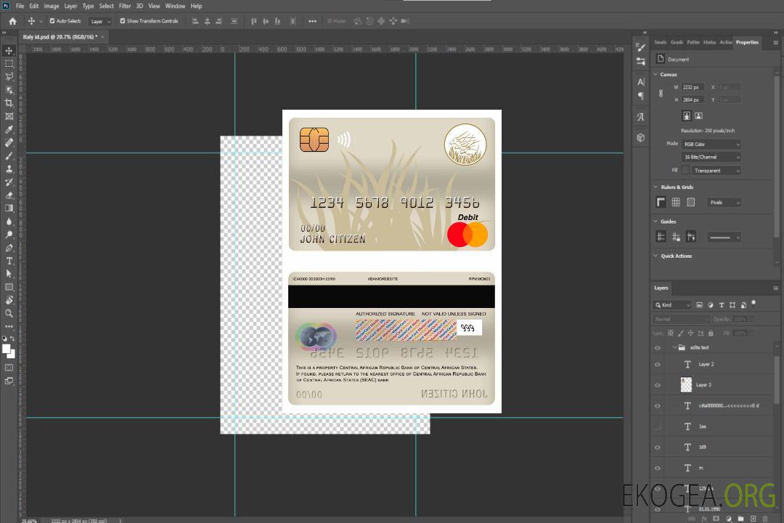The image size is (784, 523).
Task: Open the 16 Bits/Channel dropdown
Action: [711, 157]
